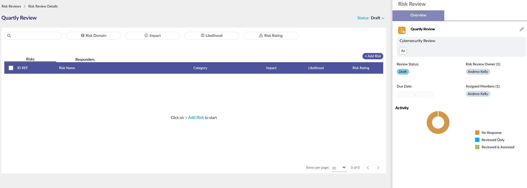Click the Reviewed & Assessed legend label
The image size is (527, 188).
click(x=498, y=147)
